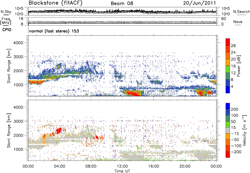Click the 04:00 time tick label
Image resolution: width=250 pixels, height=173 pixels.
coord(60,166)
